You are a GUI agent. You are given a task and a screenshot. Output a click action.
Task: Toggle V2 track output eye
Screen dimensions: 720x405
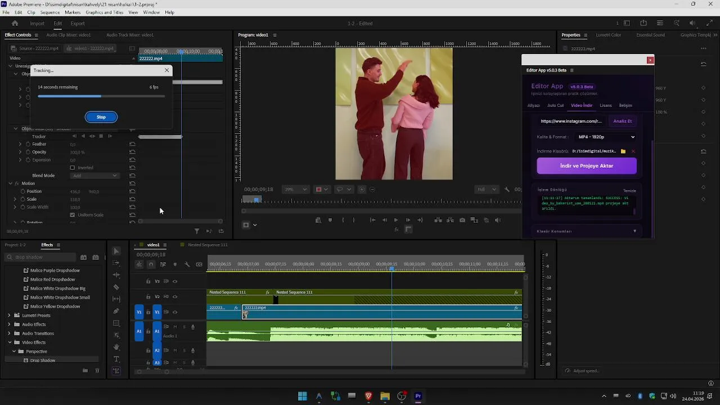[175, 296]
